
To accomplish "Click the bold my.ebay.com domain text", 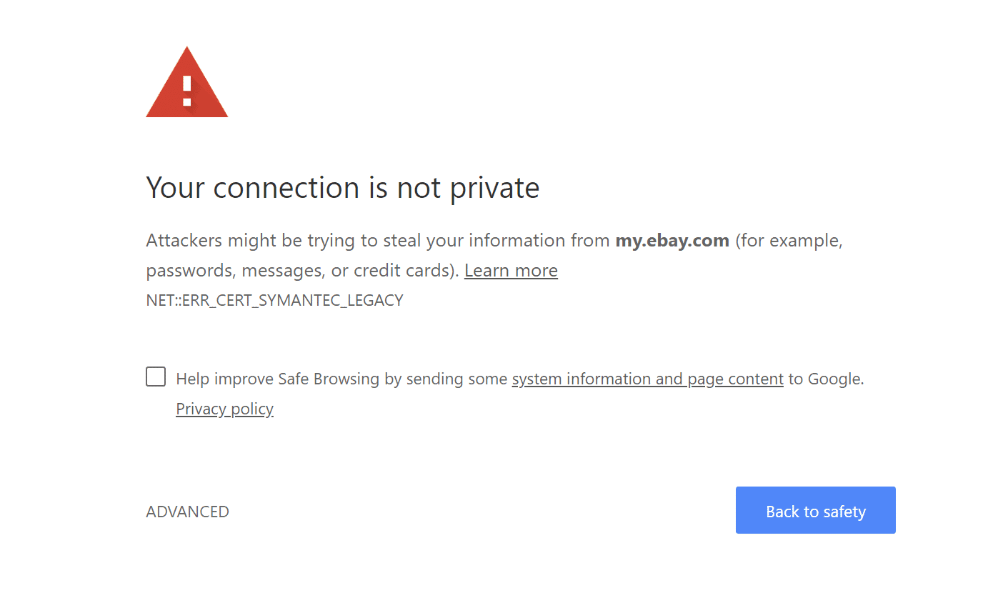I will pos(672,240).
